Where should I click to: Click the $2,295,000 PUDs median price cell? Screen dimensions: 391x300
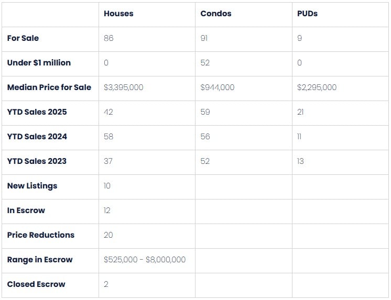pyautogui.click(x=317, y=87)
